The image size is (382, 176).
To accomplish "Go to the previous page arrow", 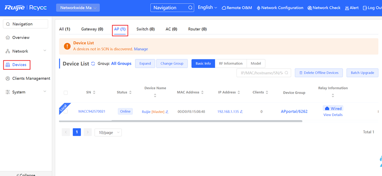I will point(66,132).
